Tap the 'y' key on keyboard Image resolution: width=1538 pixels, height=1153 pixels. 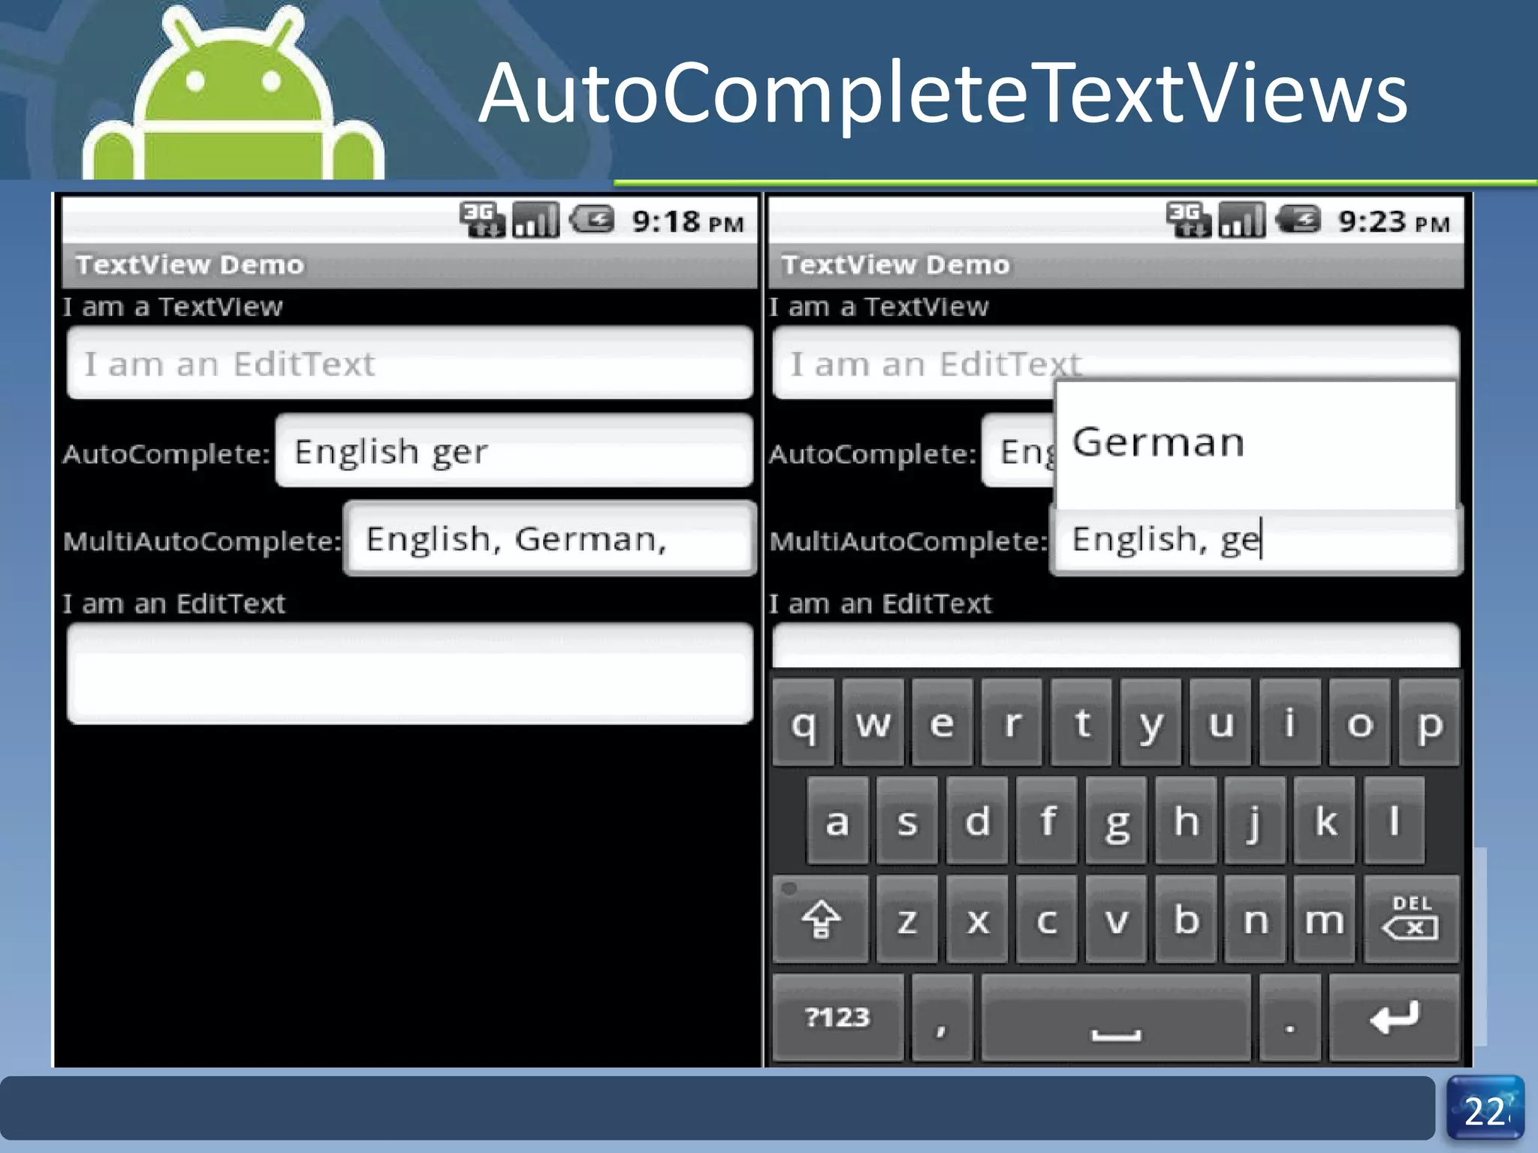point(1150,723)
